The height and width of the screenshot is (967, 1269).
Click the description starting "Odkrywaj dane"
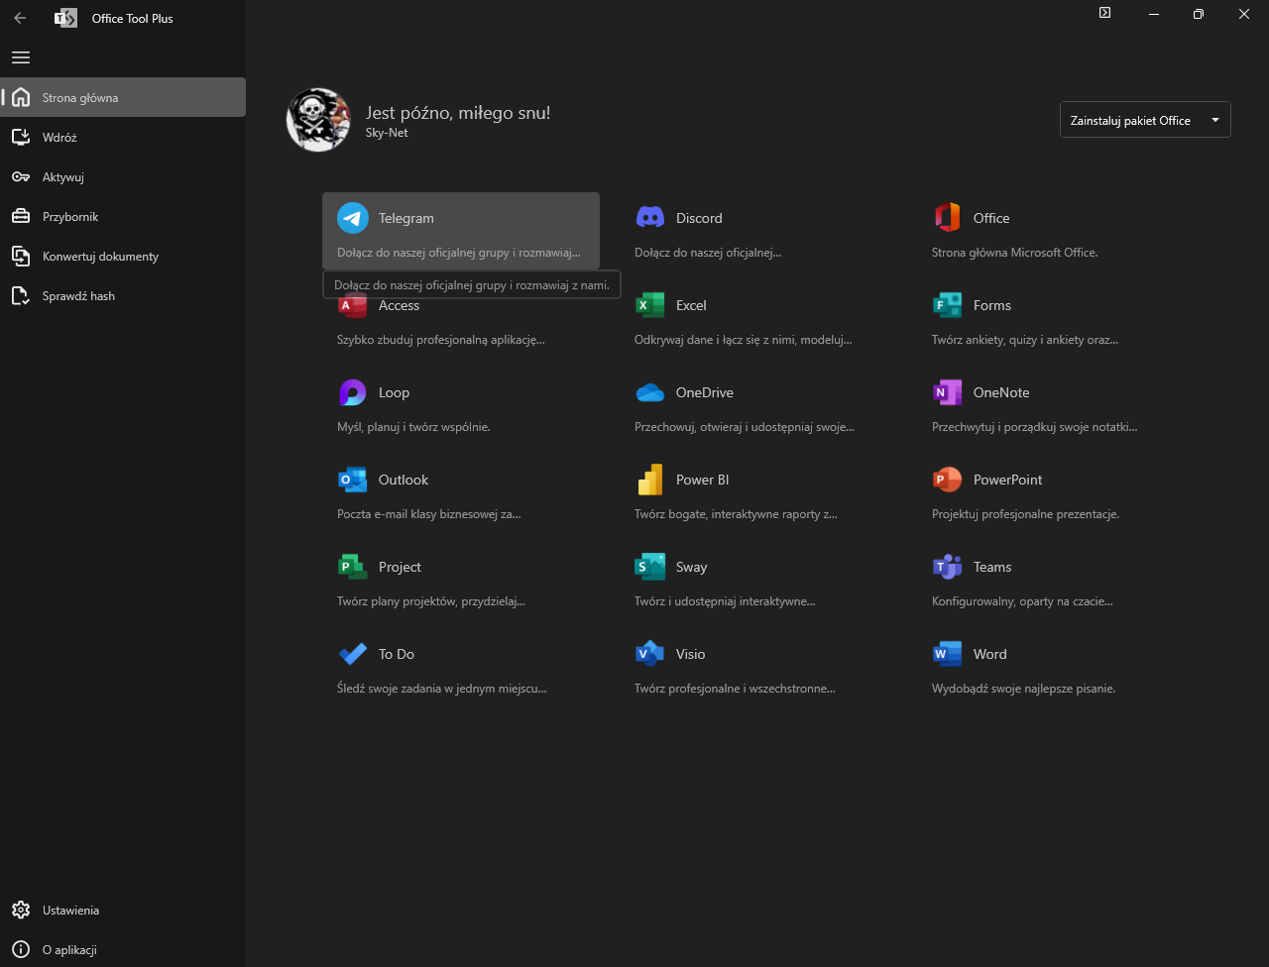click(744, 340)
